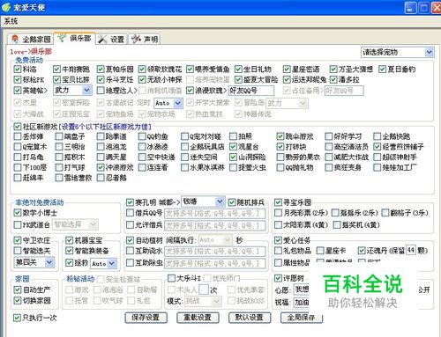Enable the 大乐斗I checkbox
The height and width of the screenshot is (337, 441).
pos(171,278)
